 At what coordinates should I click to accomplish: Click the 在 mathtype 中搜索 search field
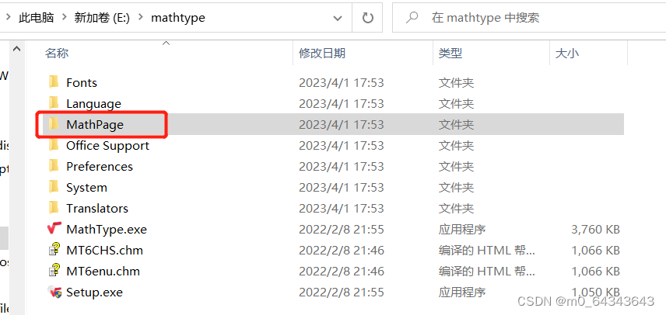tap(529, 18)
